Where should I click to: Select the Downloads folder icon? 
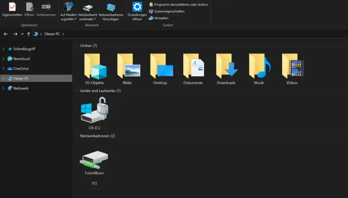(227, 66)
